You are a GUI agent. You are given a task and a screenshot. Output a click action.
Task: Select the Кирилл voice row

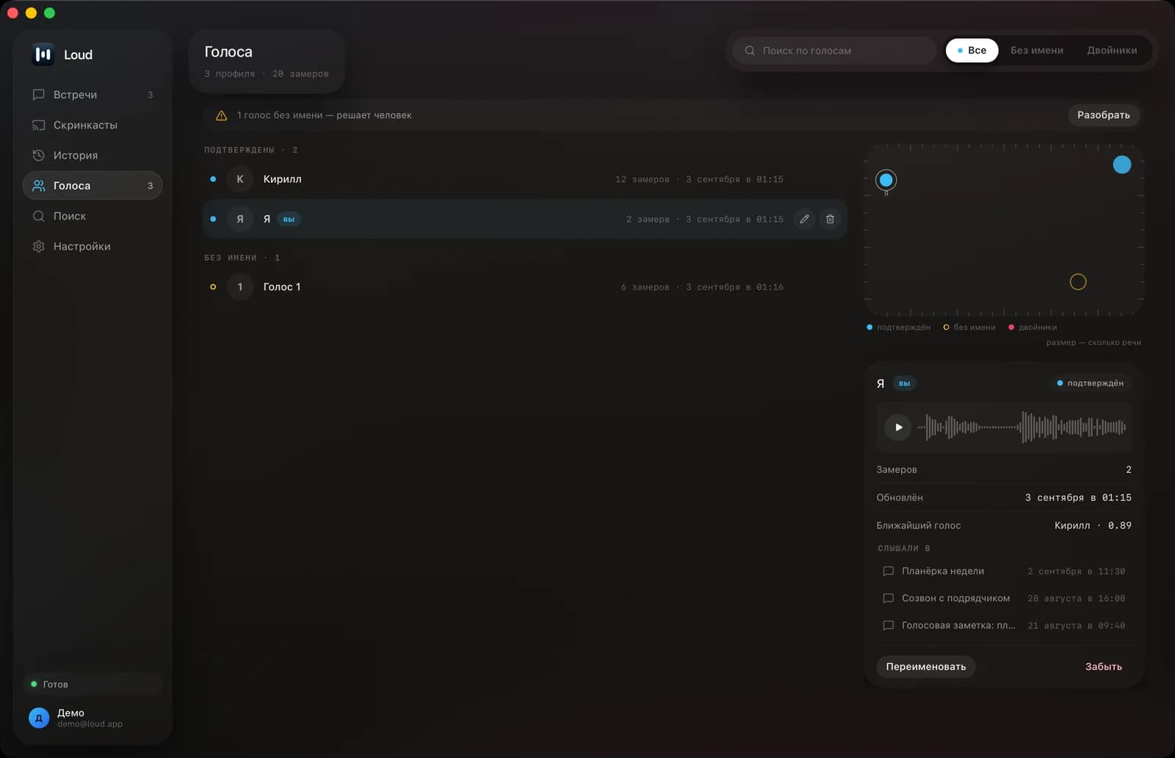pyautogui.click(x=524, y=179)
